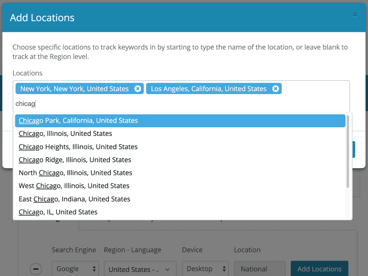The image size is (368, 276).
Task: Select West Chicago, Illinois suggestion
Action: [74, 186]
